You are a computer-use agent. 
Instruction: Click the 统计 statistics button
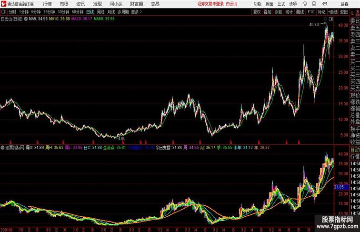coord(289,12)
